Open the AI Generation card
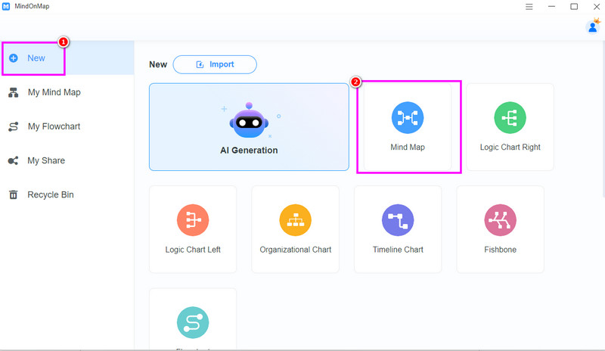This screenshot has width=605, height=351. click(x=250, y=127)
